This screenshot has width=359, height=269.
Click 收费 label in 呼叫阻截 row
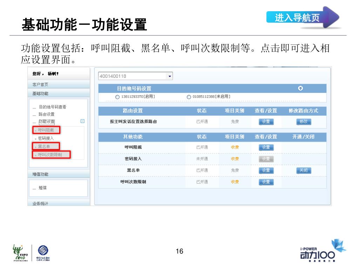235,147
